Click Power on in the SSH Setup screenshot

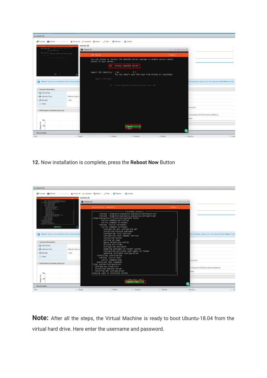click(x=64, y=42)
